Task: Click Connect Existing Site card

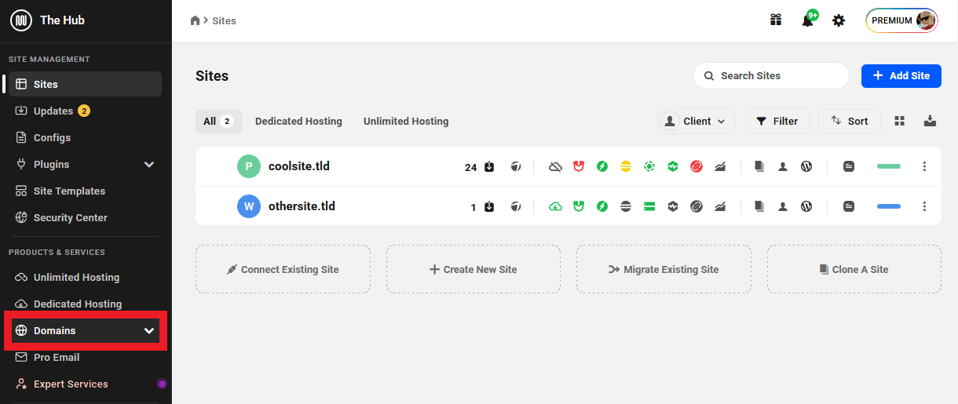Action: [283, 269]
